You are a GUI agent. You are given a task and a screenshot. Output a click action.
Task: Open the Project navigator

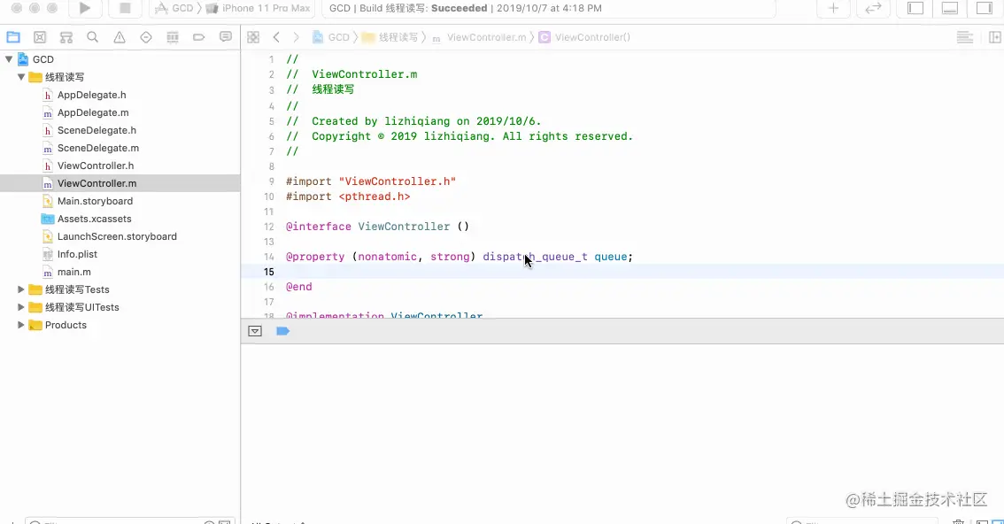pyautogui.click(x=13, y=36)
